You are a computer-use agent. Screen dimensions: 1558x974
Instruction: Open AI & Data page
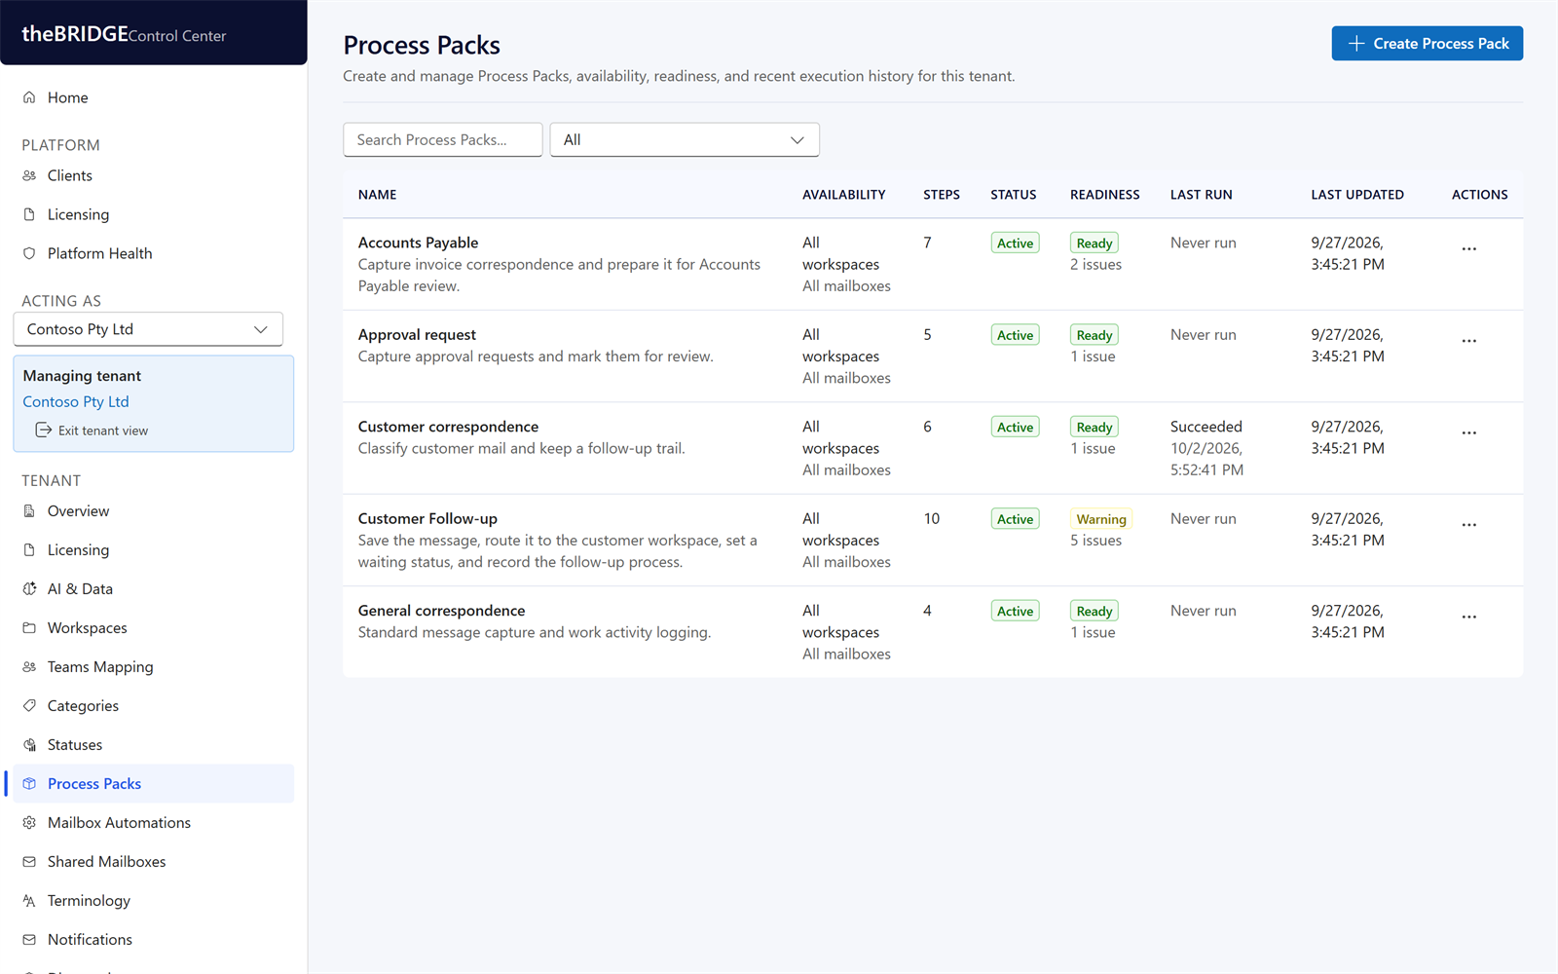point(154,588)
